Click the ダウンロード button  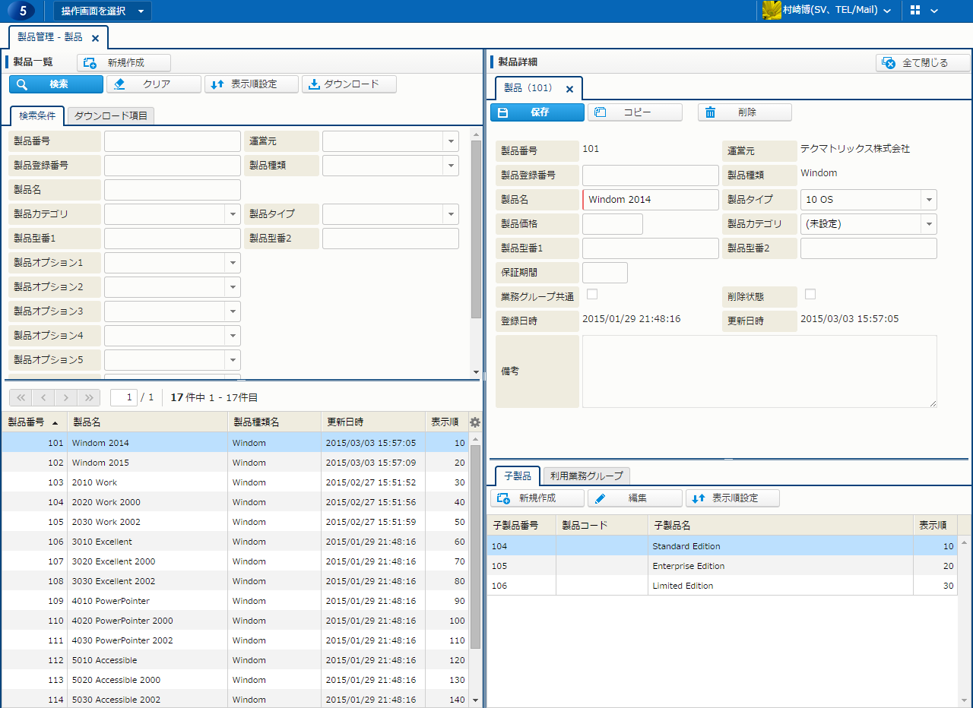point(350,84)
